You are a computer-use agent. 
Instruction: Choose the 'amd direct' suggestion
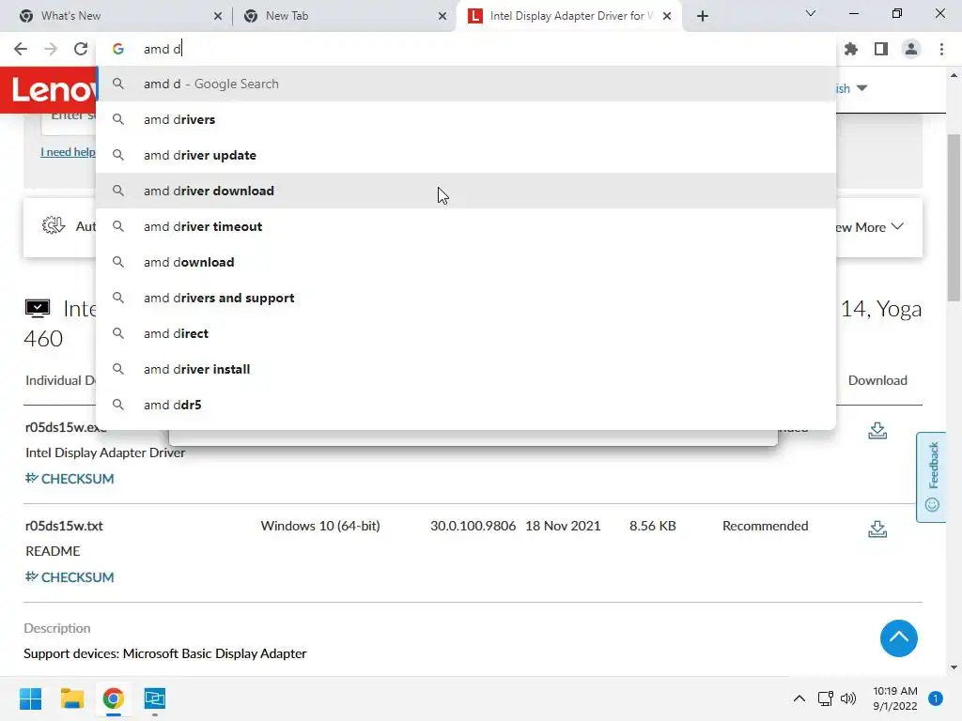tap(466, 333)
